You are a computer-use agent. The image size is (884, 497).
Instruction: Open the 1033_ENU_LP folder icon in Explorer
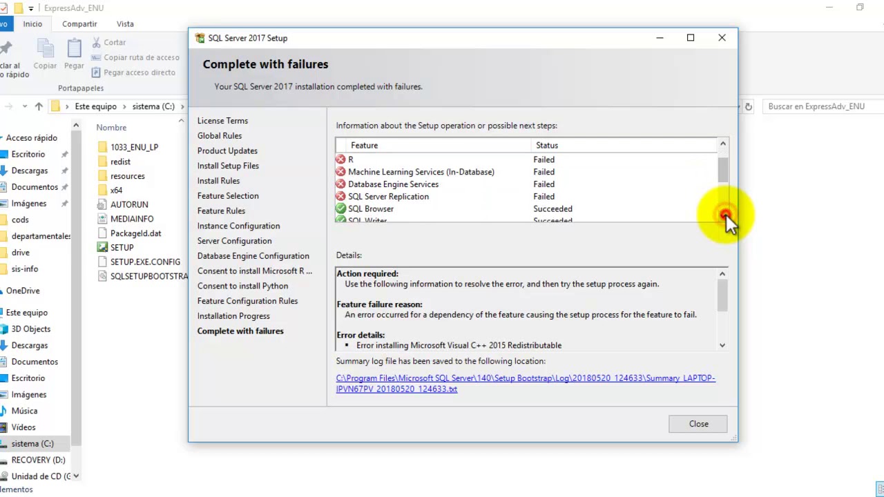click(x=102, y=147)
